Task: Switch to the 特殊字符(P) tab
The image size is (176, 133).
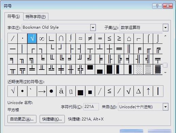Action: pyautogui.click(x=36, y=17)
